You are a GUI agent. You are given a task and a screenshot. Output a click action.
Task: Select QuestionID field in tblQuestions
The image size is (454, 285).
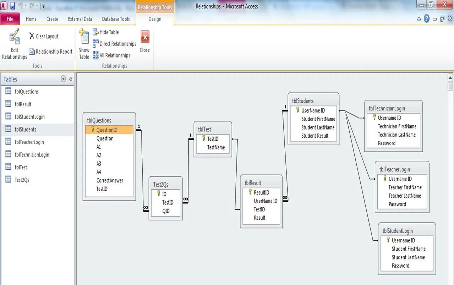[109, 130]
